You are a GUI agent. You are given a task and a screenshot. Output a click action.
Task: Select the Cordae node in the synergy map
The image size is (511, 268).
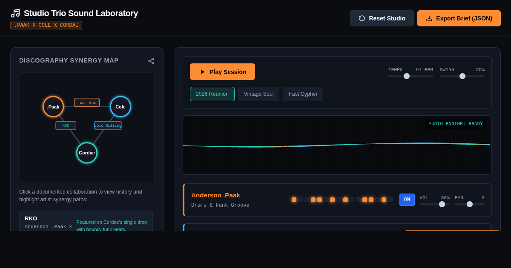[x=87, y=153]
